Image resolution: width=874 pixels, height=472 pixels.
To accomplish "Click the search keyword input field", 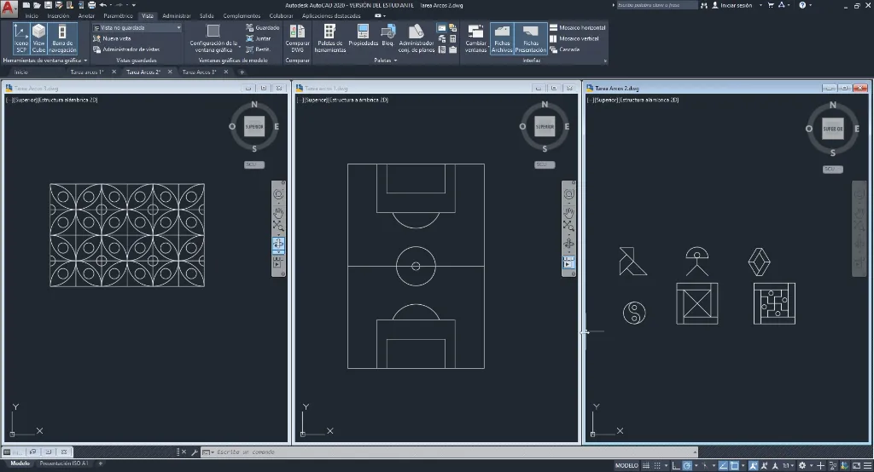I will [x=656, y=5].
